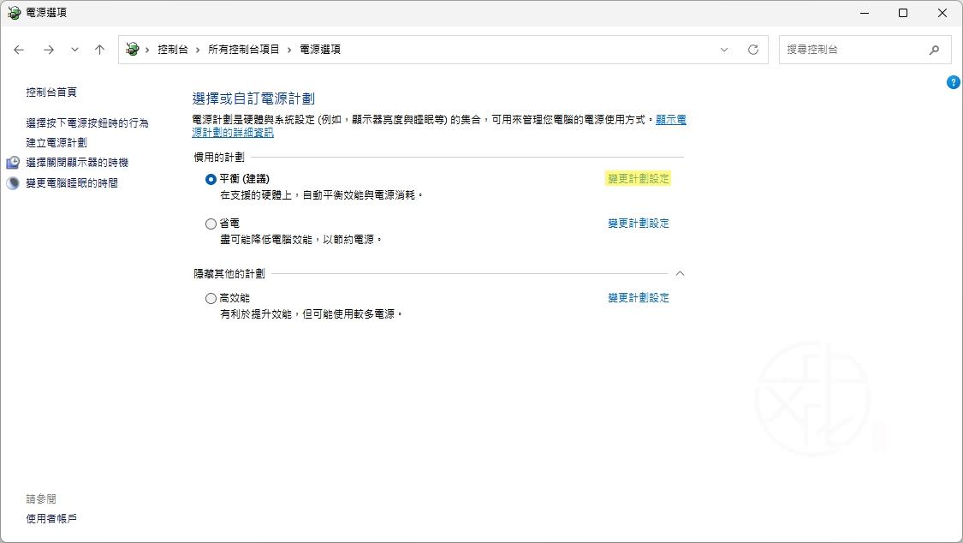Click the moon icon beside 變更電腦睡眠的時間
The height and width of the screenshot is (543, 963).
point(13,183)
